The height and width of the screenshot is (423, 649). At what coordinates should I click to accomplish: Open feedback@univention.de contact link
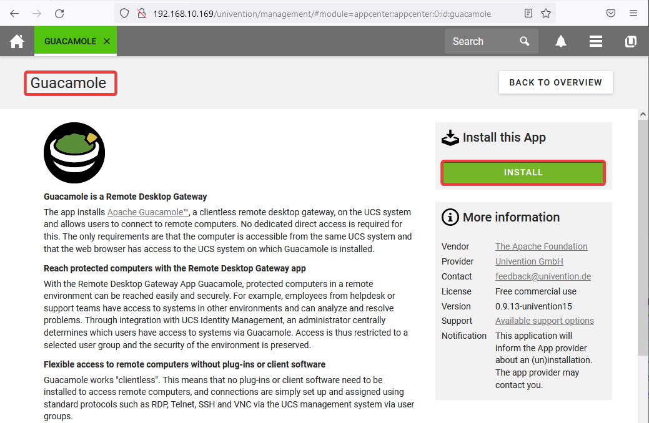pyautogui.click(x=543, y=276)
